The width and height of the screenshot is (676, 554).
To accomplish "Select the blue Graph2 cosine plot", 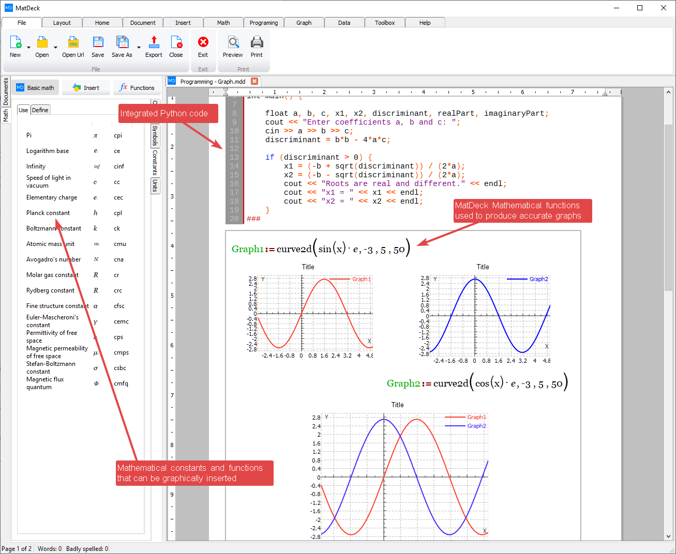I will tap(484, 313).
